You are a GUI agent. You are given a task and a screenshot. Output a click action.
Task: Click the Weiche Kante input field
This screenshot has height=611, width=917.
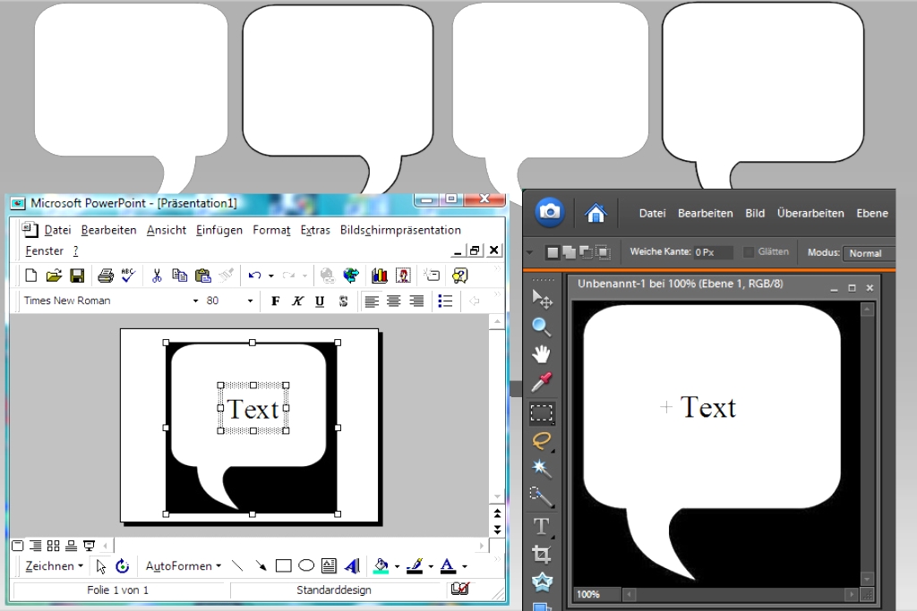(x=713, y=253)
